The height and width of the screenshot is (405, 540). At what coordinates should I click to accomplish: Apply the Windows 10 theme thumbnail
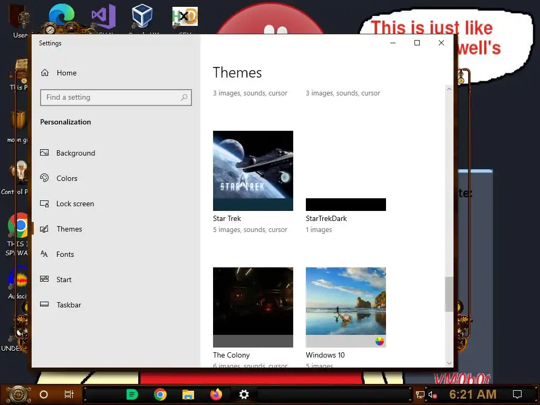coord(346,307)
